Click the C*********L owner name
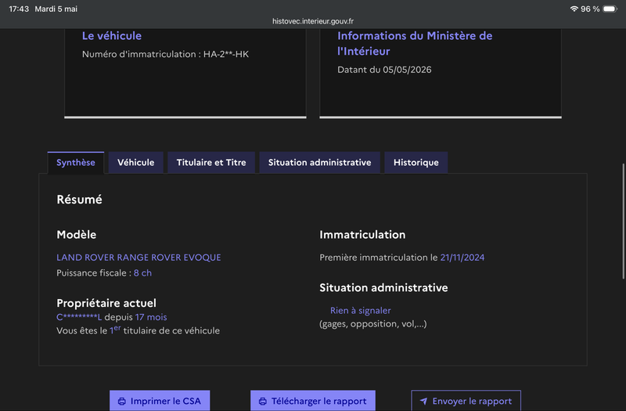The image size is (626, 411). click(79, 317)
